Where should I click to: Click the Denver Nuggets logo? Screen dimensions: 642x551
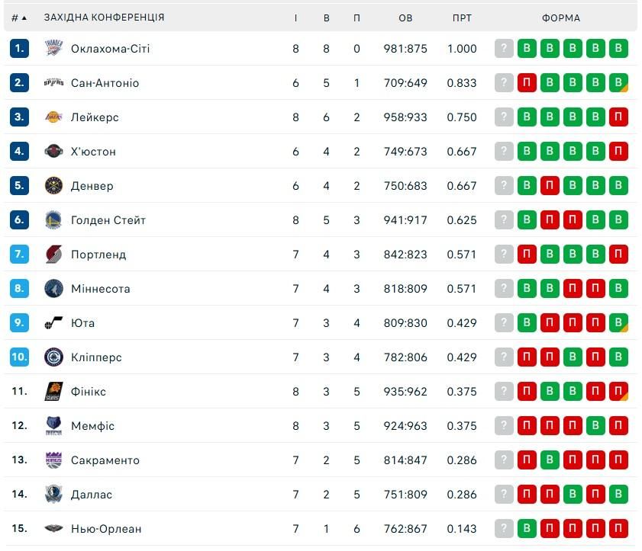(53, 186)
